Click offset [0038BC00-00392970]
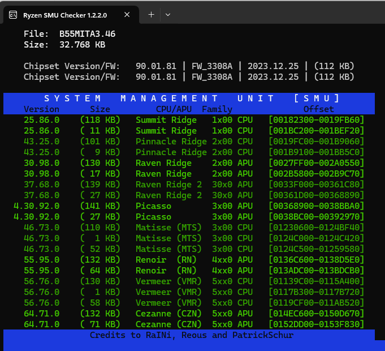This screenshot has width=385, height=351. 316,217
